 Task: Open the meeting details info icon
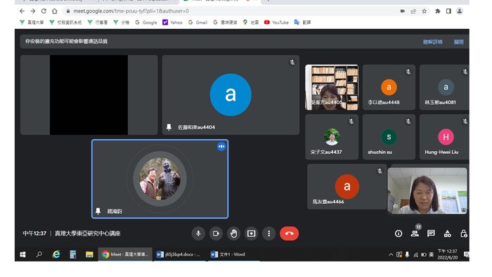tap(399, 233)
